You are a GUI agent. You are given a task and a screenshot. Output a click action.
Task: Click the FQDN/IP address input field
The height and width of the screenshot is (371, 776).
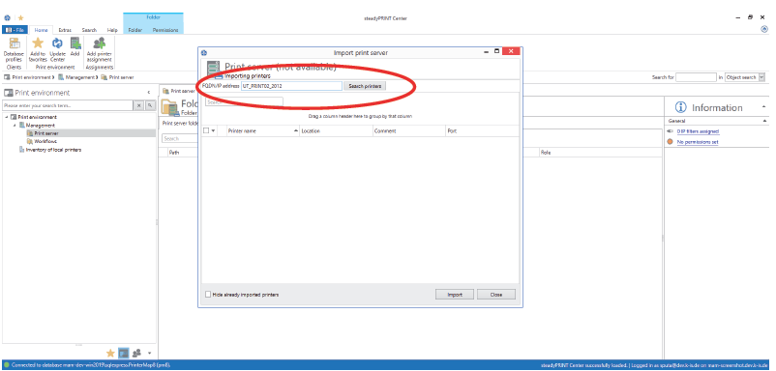tap(291, 86)
